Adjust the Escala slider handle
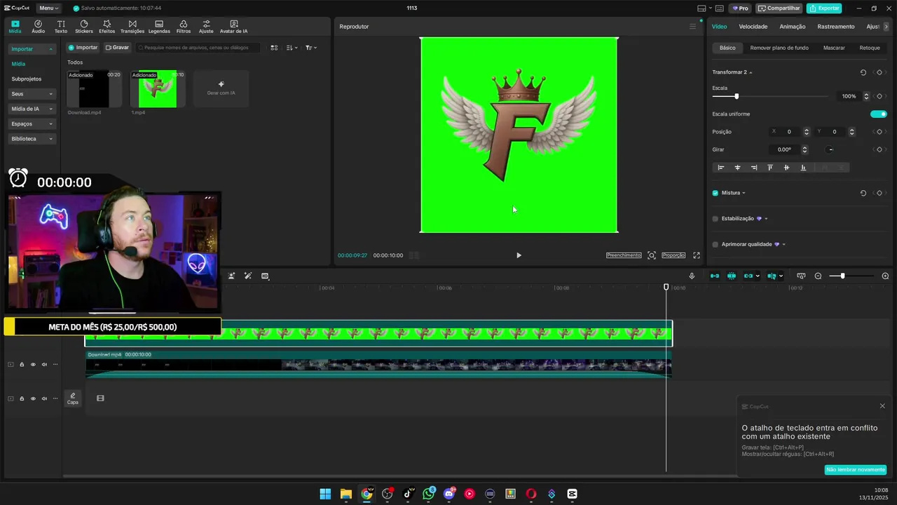The height and width of the screenshot is (505, 897). [737, 96]
